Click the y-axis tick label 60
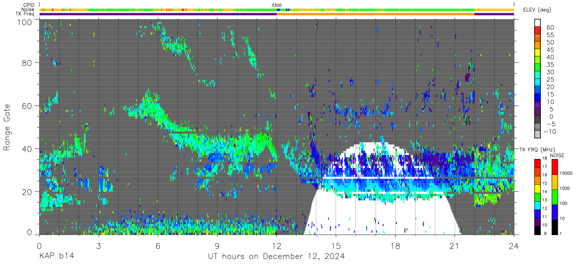 [x=27, y=106]
